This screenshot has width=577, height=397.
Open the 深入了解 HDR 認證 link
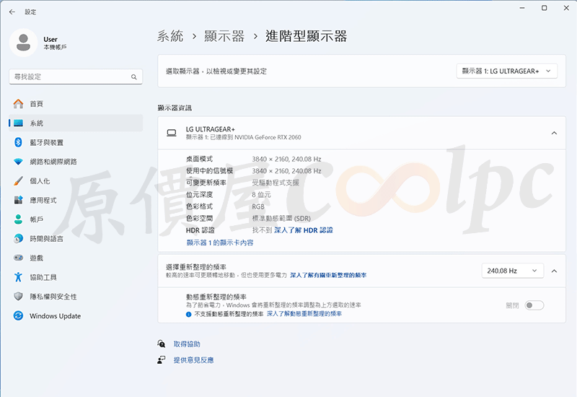pos(303,230)
